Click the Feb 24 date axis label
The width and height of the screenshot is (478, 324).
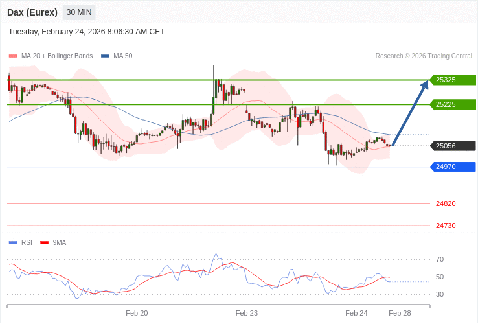356,313
